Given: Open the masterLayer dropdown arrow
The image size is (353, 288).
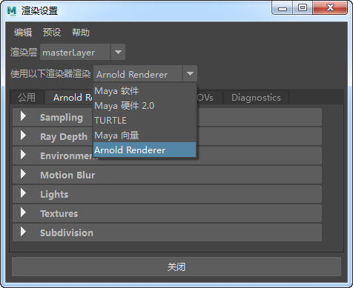Looking at the screenshot, I should [118, 52].
